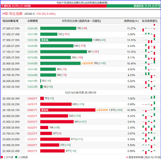
Task: Click the 10.48% street share value
Action: click(x=131, y=63)
